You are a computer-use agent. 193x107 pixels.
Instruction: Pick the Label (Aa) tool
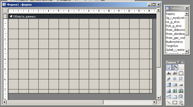(x=169, y=73)
